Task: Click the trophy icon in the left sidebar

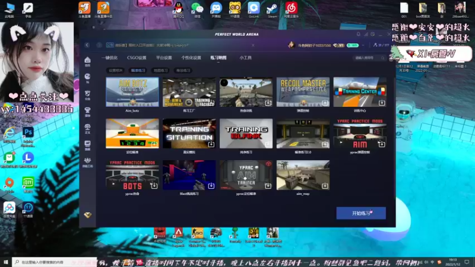Action: (x=87, y=110)
